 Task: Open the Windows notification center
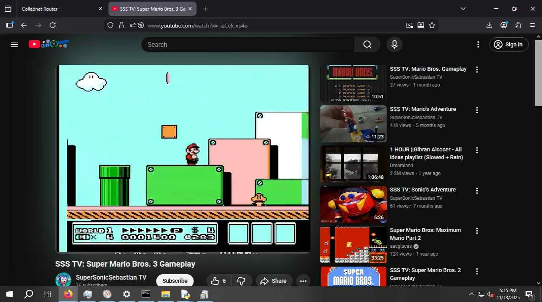point(530,294)
